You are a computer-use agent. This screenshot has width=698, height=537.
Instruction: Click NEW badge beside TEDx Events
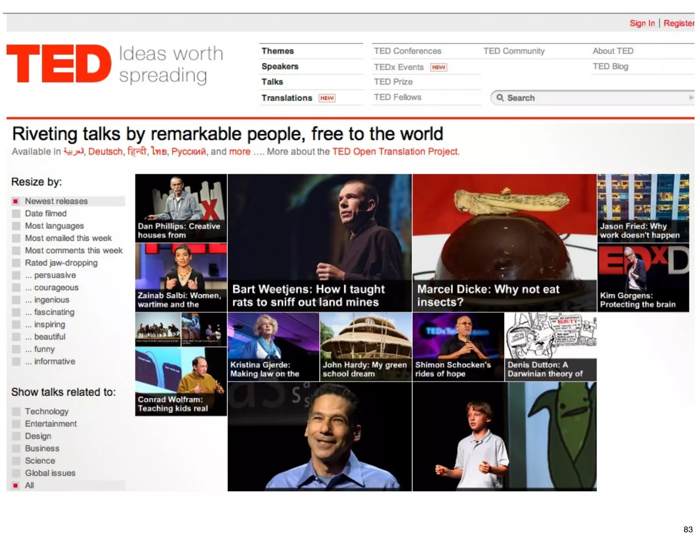coord(438,67)
